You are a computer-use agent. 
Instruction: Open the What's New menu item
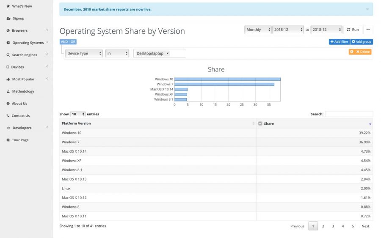(22, 6)
